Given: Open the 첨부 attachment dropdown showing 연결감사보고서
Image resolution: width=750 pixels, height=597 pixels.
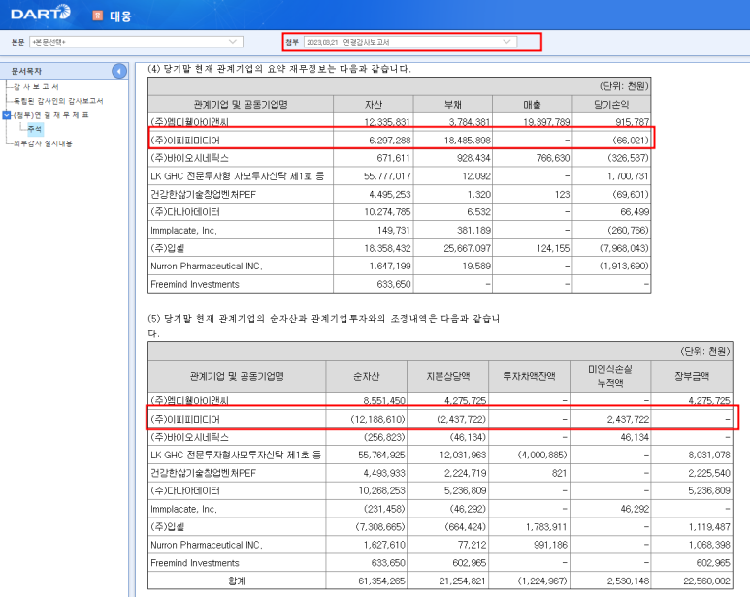Looking at the screenshot, I should click(x=409, y=42).
